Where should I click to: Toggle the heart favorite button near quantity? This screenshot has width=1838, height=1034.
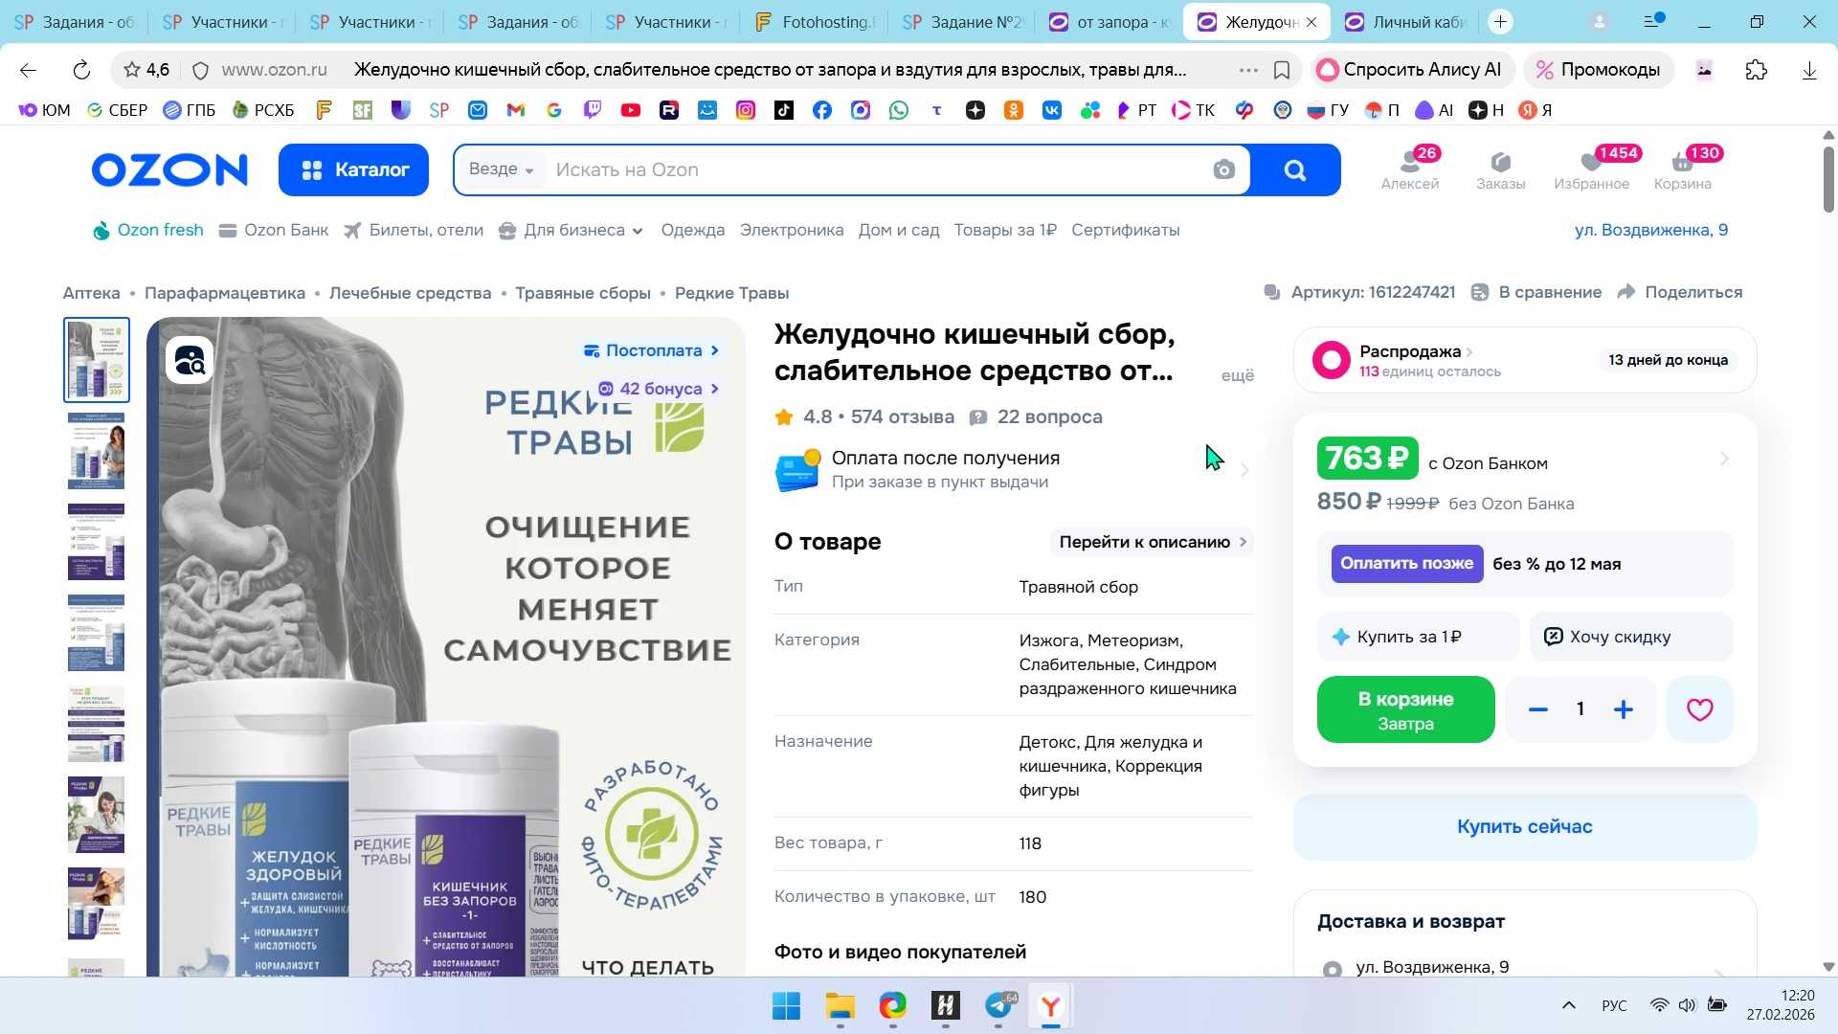1699,709
